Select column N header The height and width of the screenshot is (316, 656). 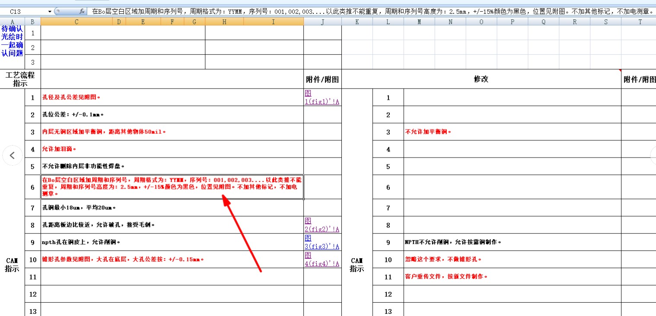(x=450, y=22)
